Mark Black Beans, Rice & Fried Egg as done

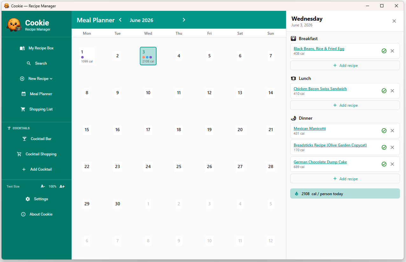[x=384, y=51]
